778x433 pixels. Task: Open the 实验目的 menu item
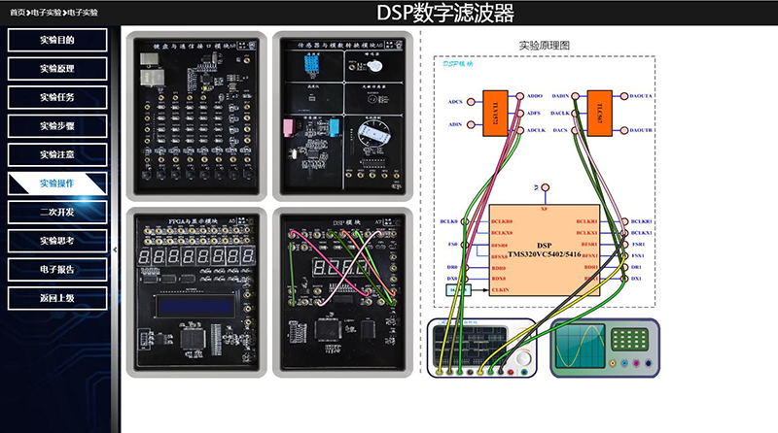[56, 41]
